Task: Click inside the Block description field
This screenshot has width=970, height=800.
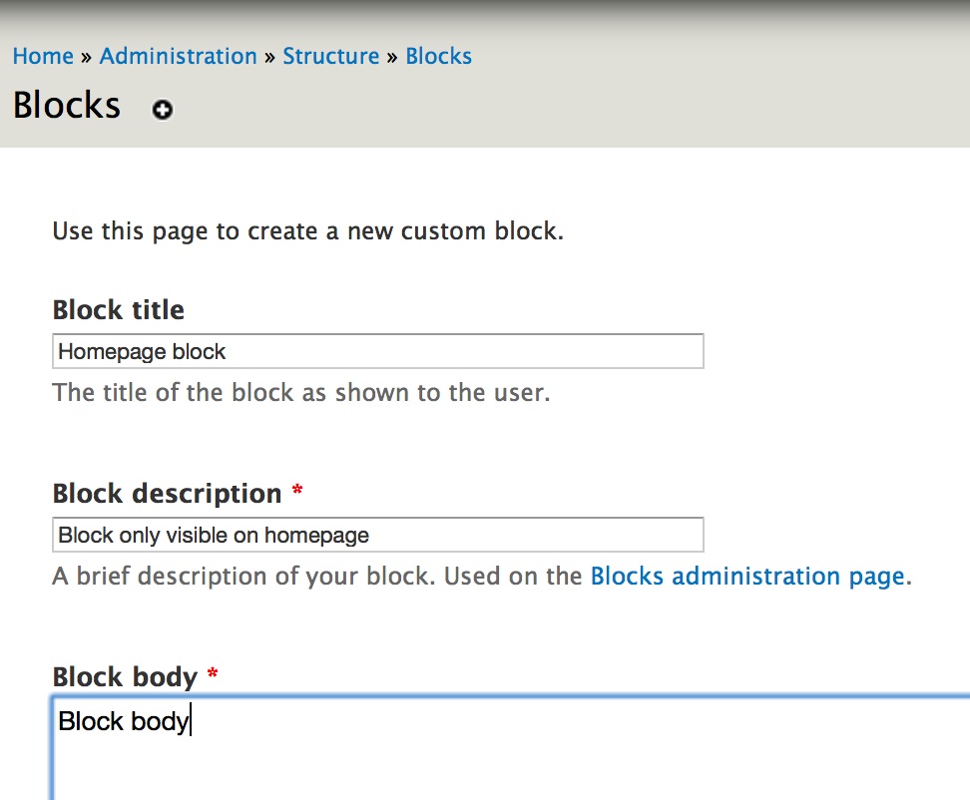Action: click(x=378, y=535)
